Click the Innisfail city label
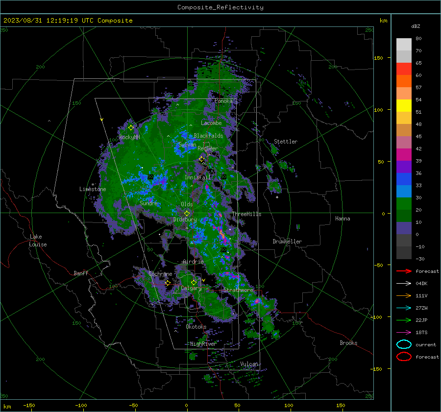Viewport: 441px width, 412px height. pyautogui.click(x=197, y=177)
